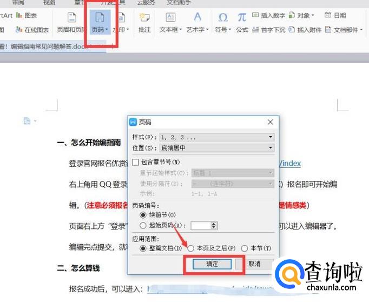Increase the 起始页码 spinner value
Image resolution: width=369 pixels, height=304 pixels.
[214, 224]
